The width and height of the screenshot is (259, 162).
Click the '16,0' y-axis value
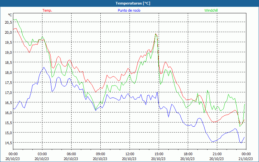pyautogui.click(x=8, y=113)
